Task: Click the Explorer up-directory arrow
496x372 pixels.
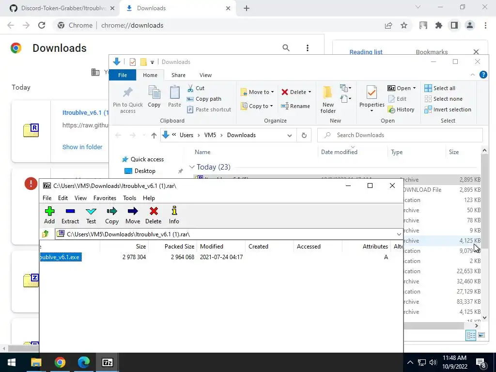Action: coord(154,136)
